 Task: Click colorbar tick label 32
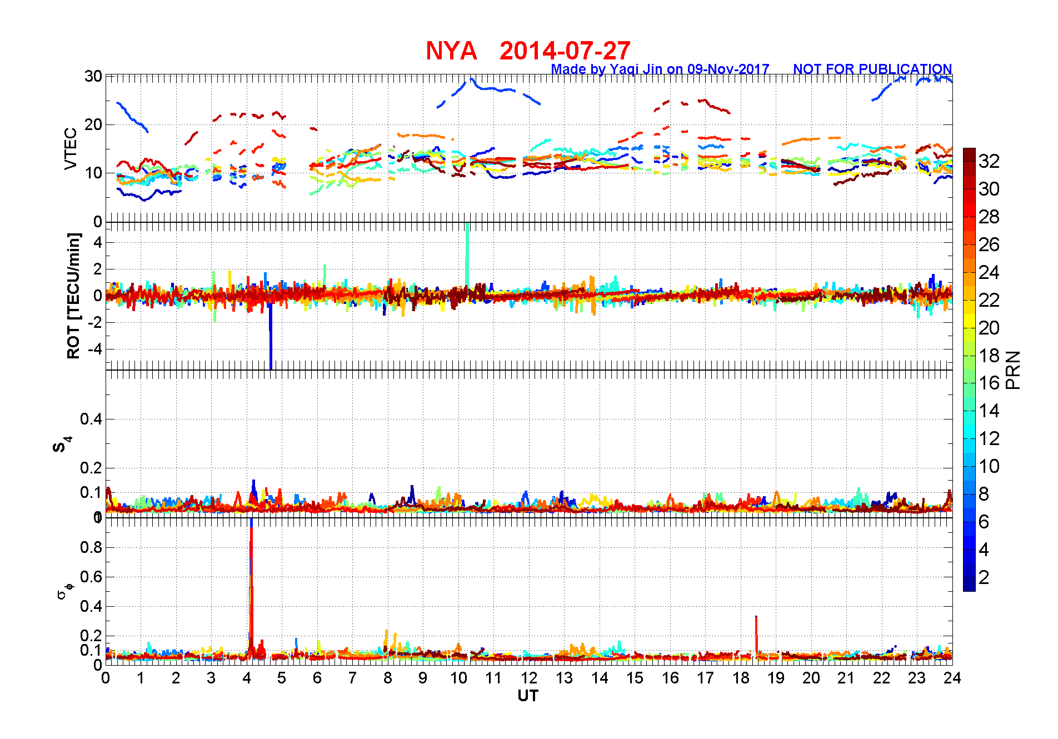pyautogui.click(x=989, y=161)
